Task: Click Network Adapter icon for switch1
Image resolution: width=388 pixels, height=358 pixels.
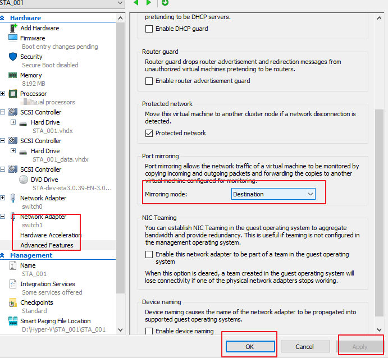Action: [x=13, y=216]
